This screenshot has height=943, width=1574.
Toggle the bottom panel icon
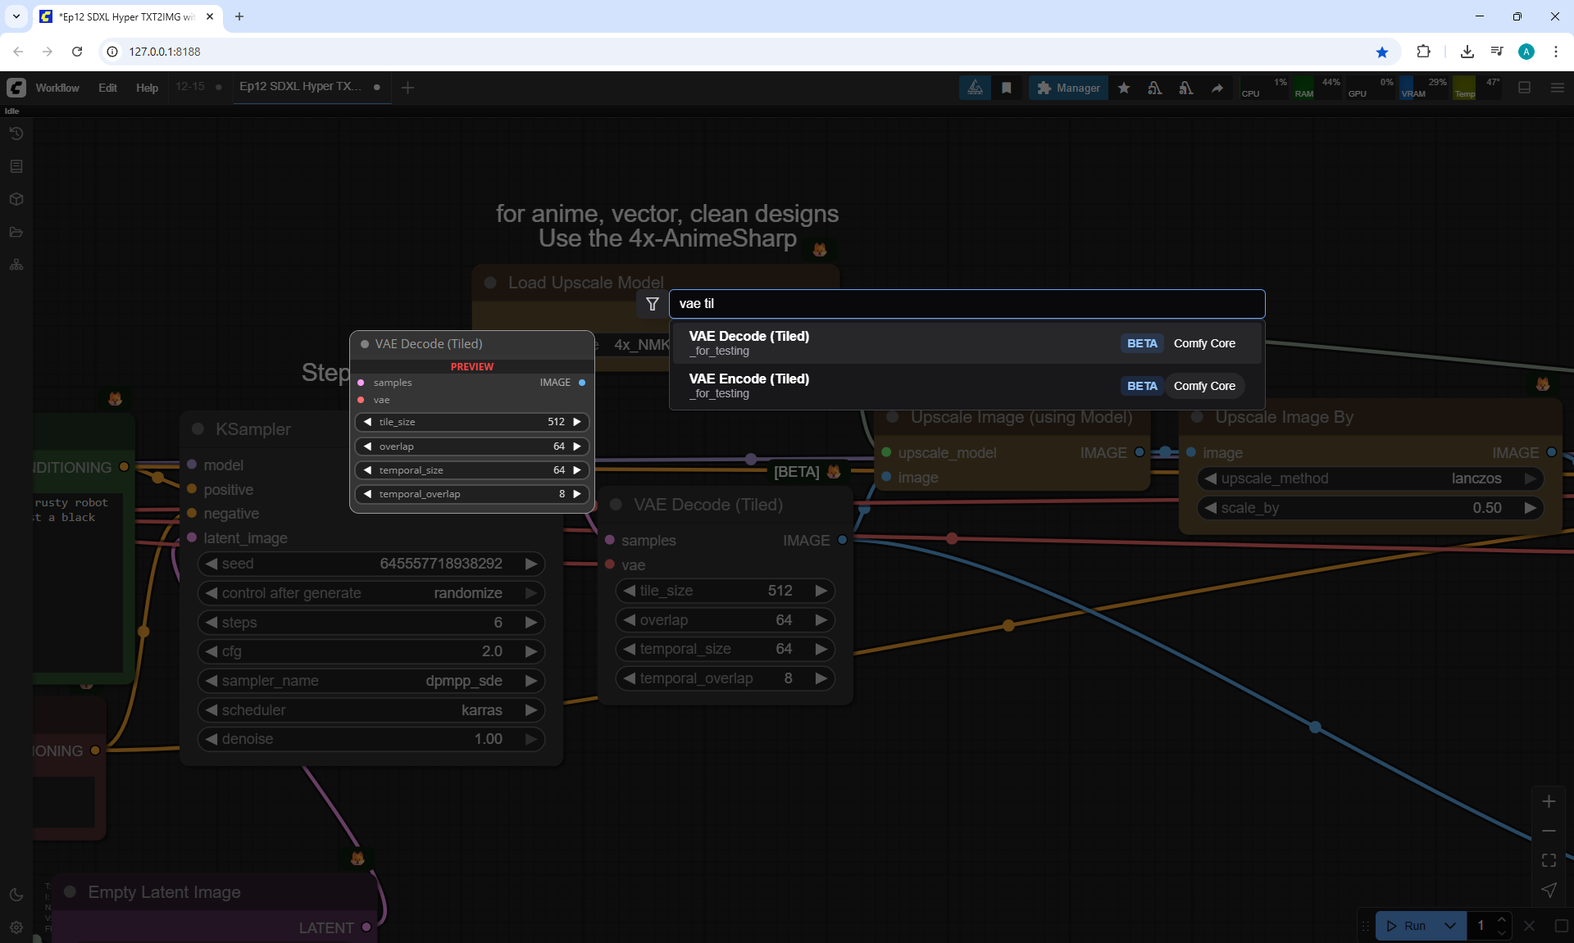click(1524, 88)
